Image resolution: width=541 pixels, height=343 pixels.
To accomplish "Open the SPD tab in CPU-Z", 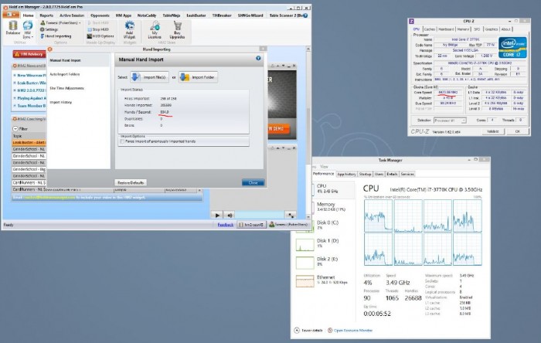I will (x=477, y=29).
